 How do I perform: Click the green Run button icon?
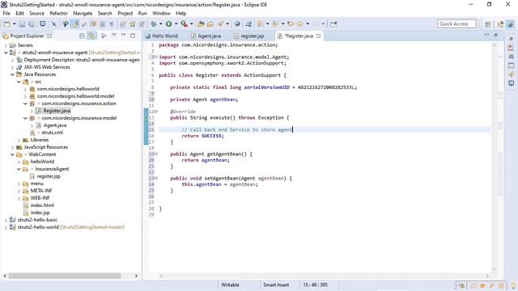(169, 23)
